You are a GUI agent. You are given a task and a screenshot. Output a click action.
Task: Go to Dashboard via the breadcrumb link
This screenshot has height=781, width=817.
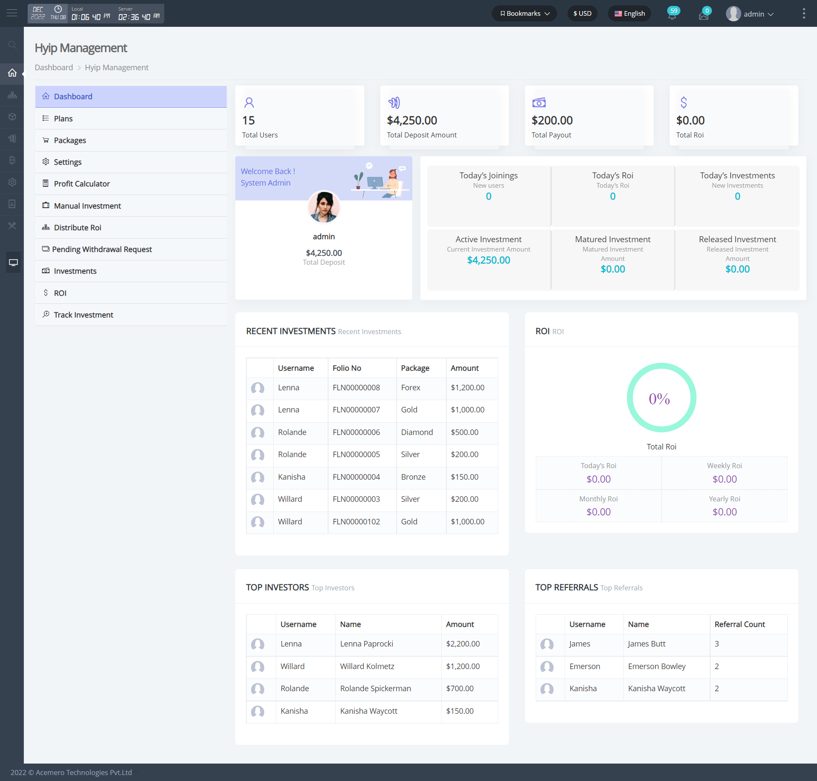(x=54, y=67)
